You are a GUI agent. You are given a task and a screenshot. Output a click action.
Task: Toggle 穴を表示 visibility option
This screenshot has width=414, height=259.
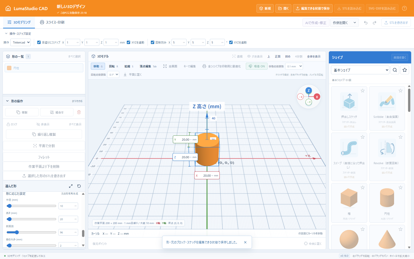pos(255,56)
